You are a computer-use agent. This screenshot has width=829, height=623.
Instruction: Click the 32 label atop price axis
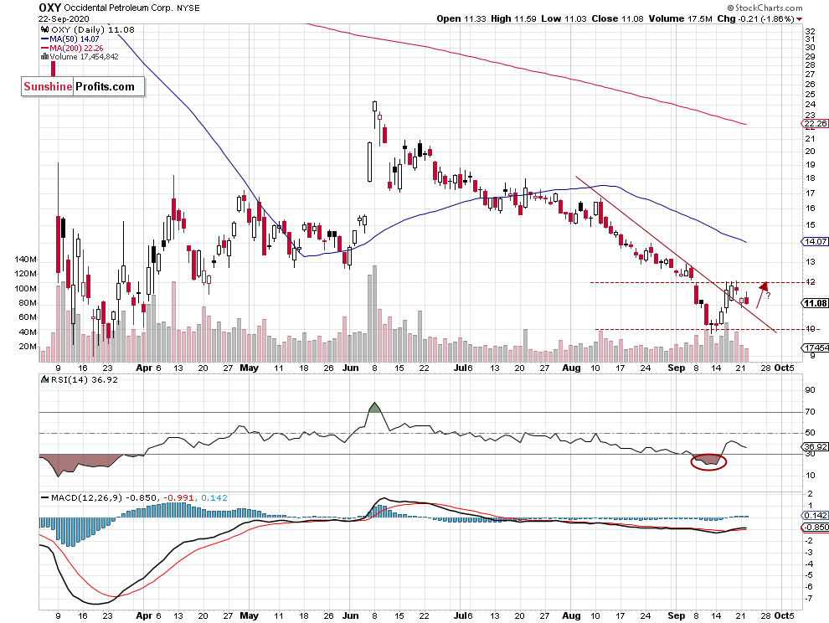click(x=810, y=31)
